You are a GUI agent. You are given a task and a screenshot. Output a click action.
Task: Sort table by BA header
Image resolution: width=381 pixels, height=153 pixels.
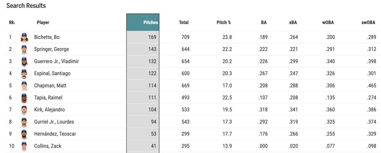[264, 22]
